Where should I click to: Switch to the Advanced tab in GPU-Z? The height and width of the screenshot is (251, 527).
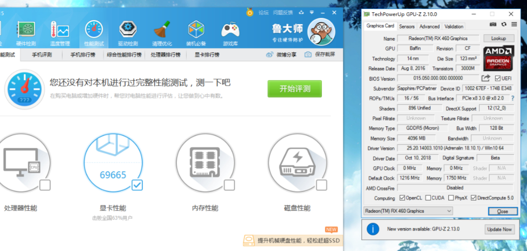click(429, 26)
